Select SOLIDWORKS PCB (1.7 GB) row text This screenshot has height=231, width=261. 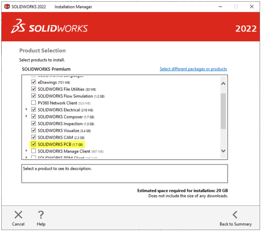(x=60, y=145)
